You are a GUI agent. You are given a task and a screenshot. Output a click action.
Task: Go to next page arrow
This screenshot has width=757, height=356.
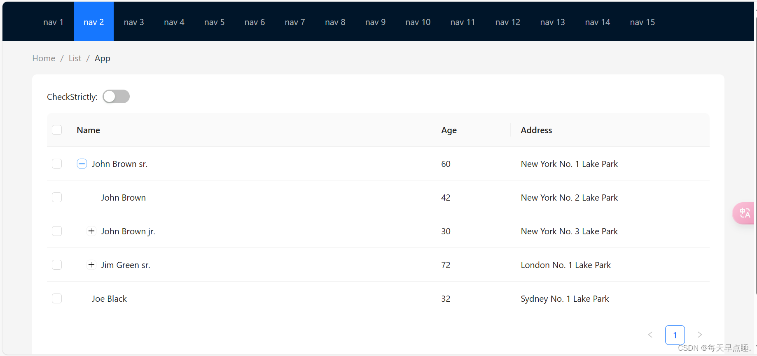[x=699, y=335]
